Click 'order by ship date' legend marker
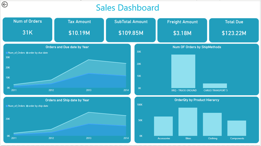 click(27, 106)
